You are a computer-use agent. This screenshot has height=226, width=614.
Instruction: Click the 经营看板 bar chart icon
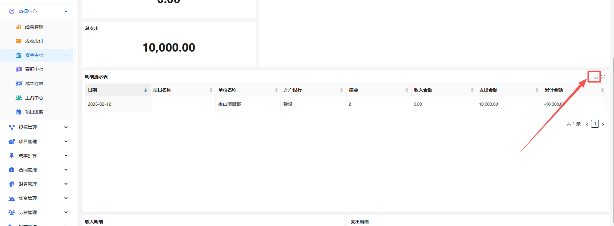tap(19, 27)
